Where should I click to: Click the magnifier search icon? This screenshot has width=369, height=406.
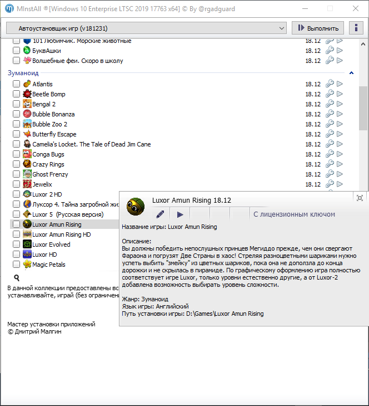point(17,278)
